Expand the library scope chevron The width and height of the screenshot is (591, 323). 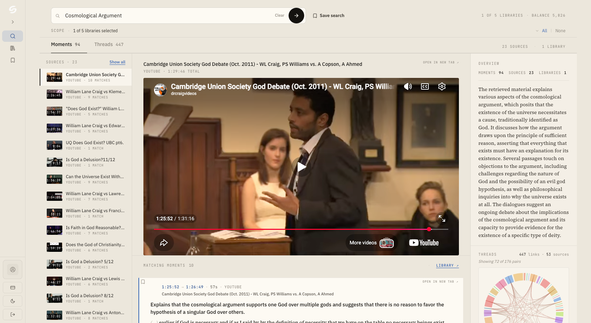click(x=537, y=31)
